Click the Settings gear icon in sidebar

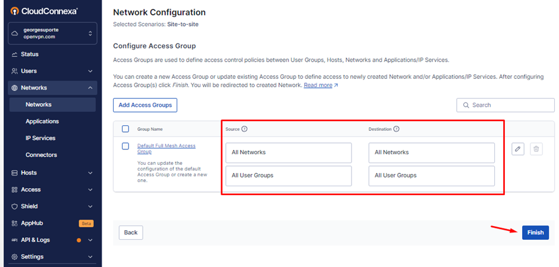15,257
